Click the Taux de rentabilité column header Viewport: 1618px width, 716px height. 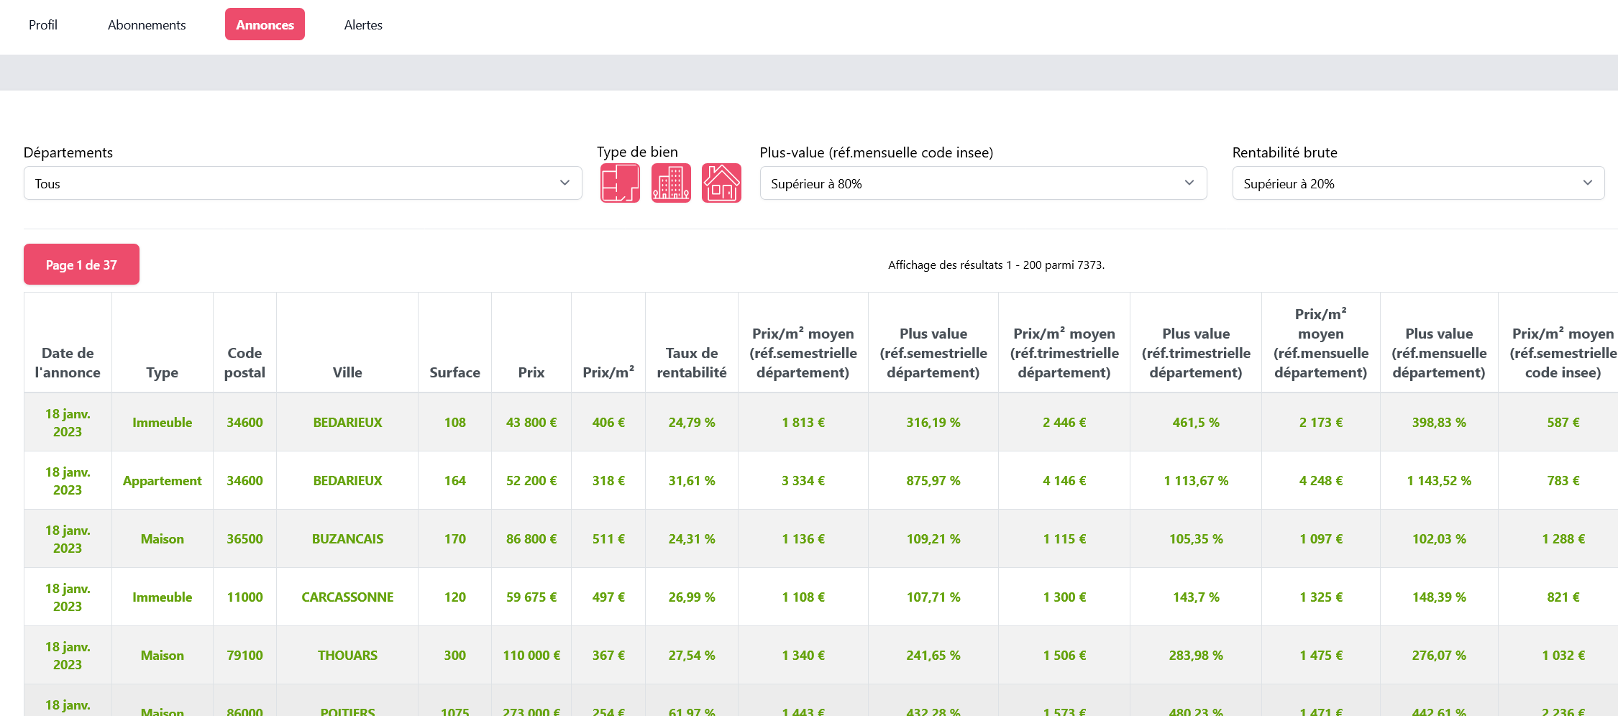tap(691, 362)
